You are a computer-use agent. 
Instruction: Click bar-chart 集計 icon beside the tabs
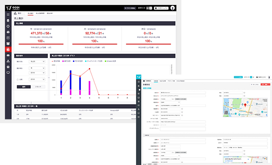click(x=15, y=13)
